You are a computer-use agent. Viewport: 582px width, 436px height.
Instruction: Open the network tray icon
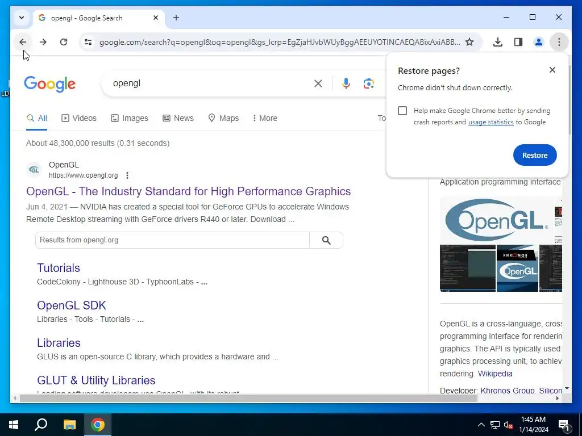click(495, 425)
